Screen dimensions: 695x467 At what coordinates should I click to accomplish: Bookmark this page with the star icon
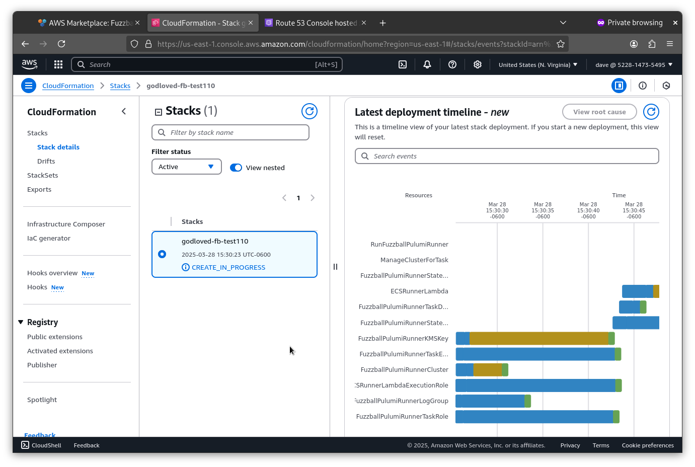(561, 44)
